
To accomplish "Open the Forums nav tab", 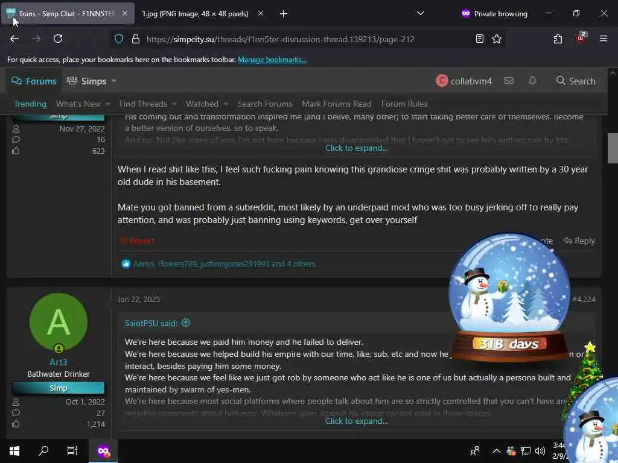I will tap(34, 81).
